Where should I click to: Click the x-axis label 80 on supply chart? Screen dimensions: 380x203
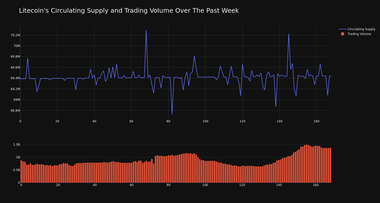tap(168, 121)
